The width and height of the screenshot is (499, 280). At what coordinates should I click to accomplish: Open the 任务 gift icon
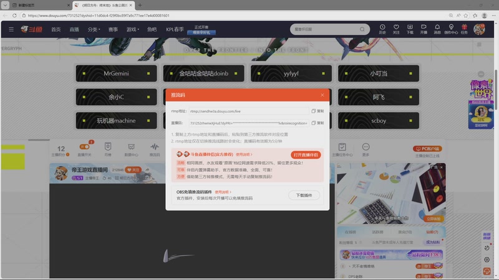click(x=464, y=29)
